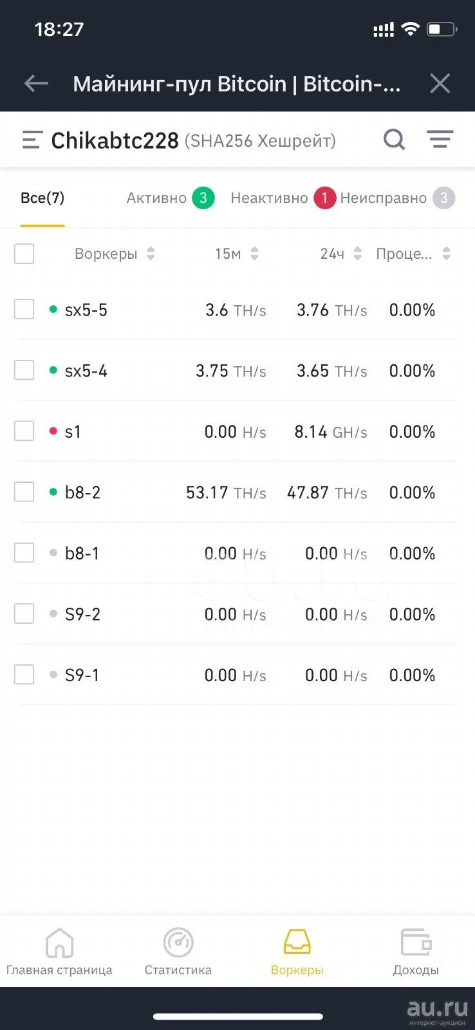Close the mining pool page with X
This screenshot has width=475, height=1030.
click(440, 83)
